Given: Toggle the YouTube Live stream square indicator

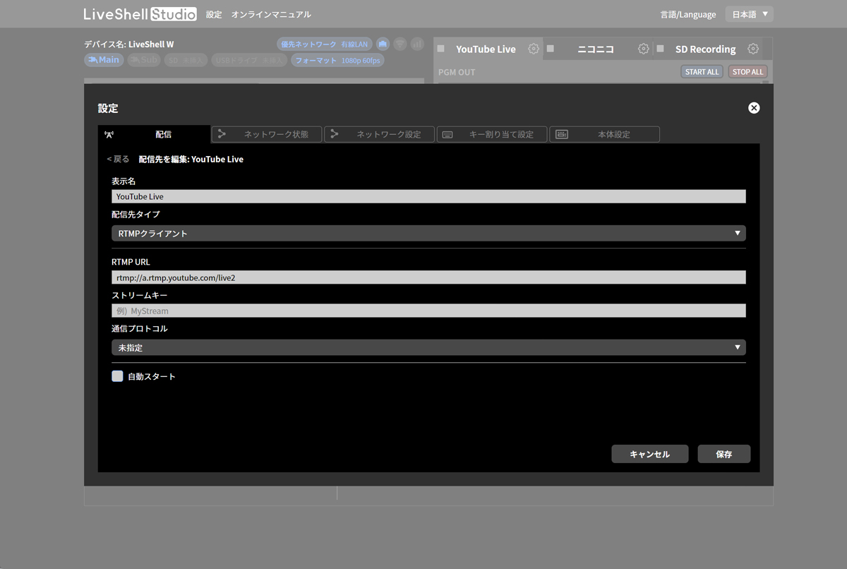Looking at the screenshot, I should coord(441,49).
